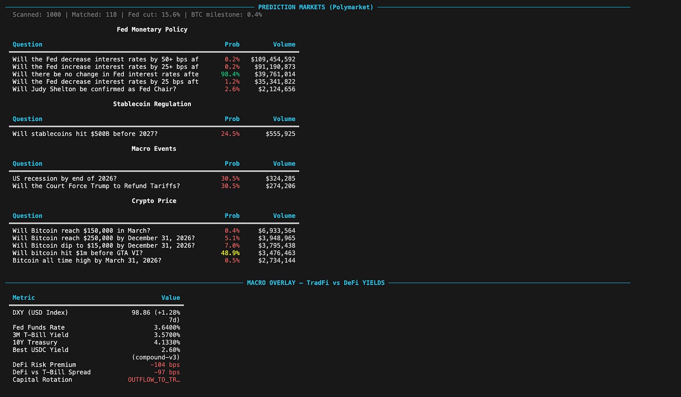Click the $35,341,822 volume value
Screen dimensions: 681x397
pyautogui.click(x=275, y=82)
